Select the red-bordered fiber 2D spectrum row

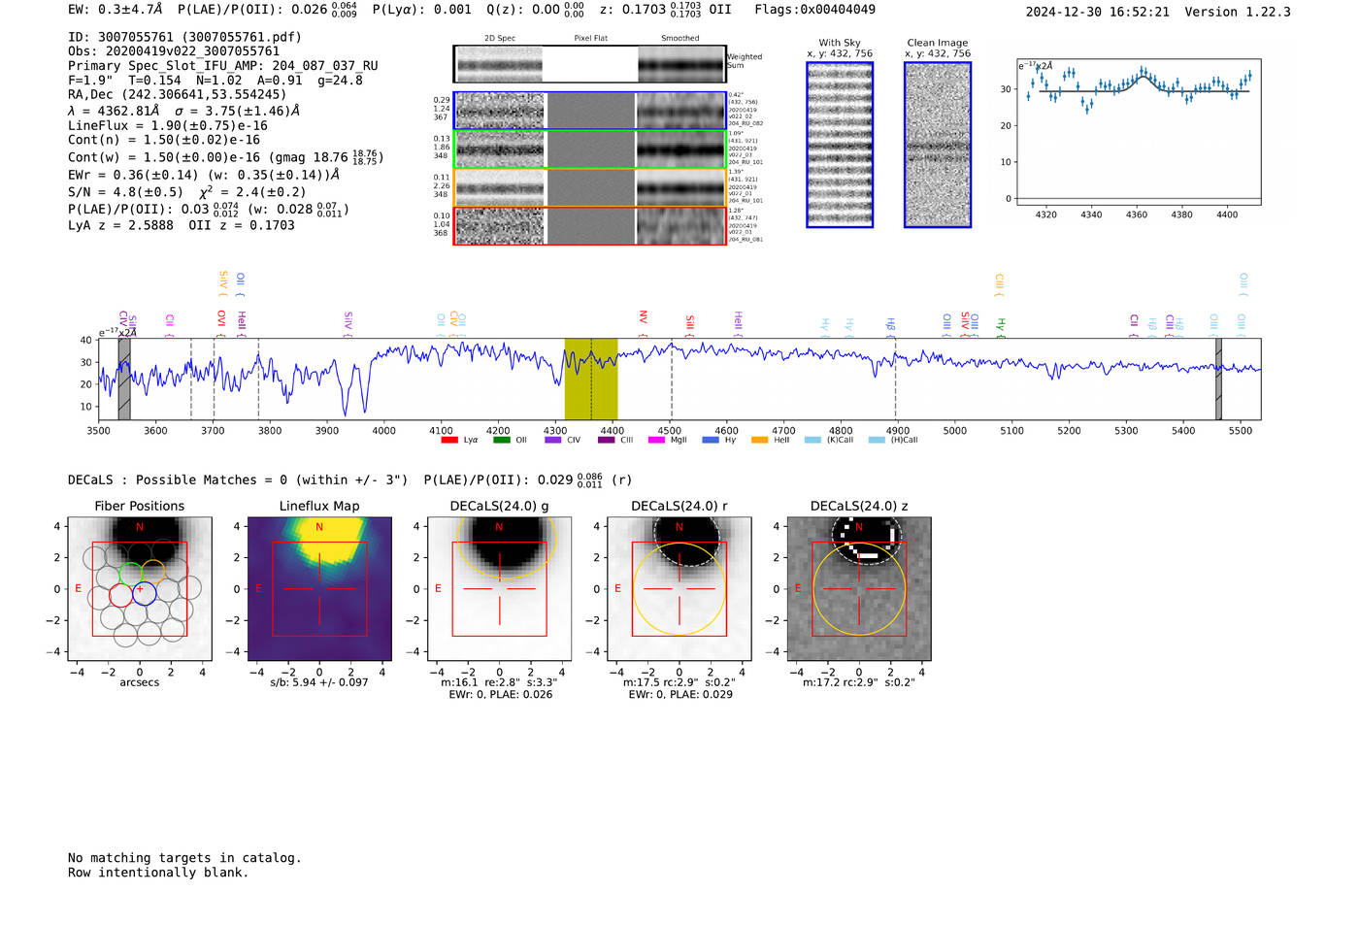[590, 225]
